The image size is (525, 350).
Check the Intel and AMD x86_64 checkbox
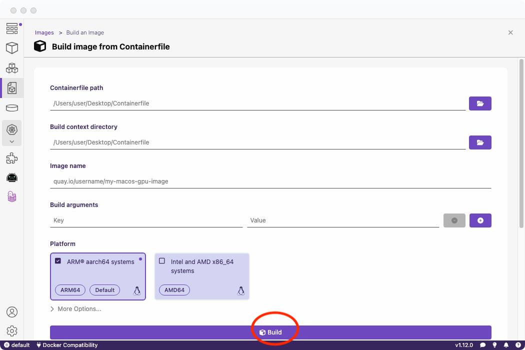(162, 261)
